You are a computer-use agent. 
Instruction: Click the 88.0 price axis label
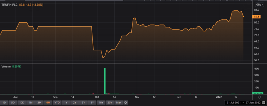coord(256,10)
